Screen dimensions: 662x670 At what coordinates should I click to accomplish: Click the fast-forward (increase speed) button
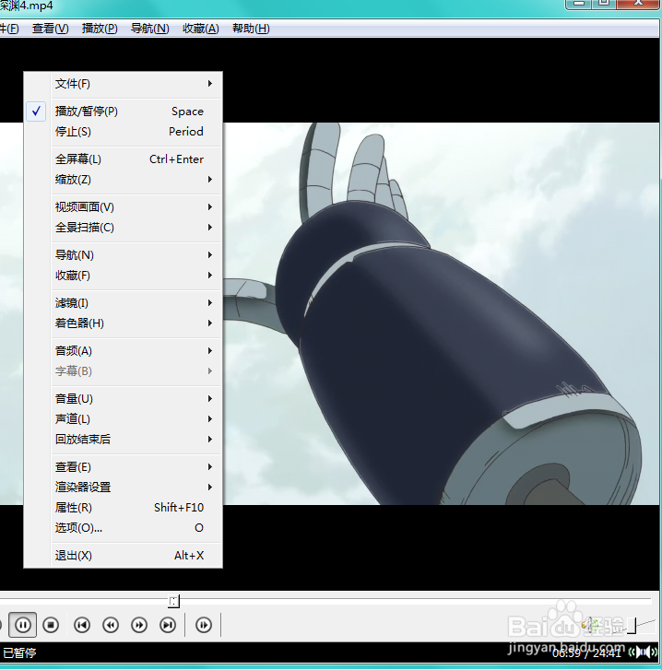point(139,625)
